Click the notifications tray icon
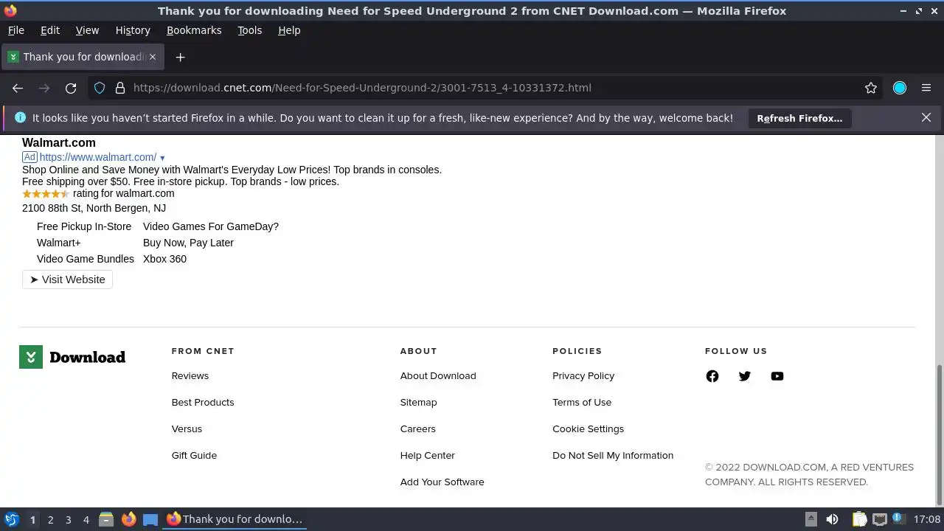The height and width of the screenshot is (531, 944). click(x=898, y=519)
